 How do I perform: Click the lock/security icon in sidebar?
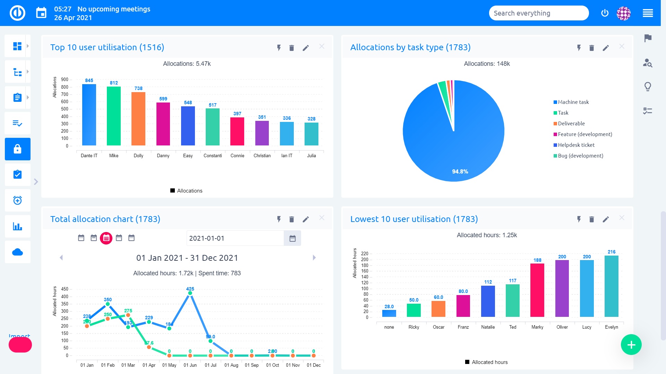pos(17,149)
